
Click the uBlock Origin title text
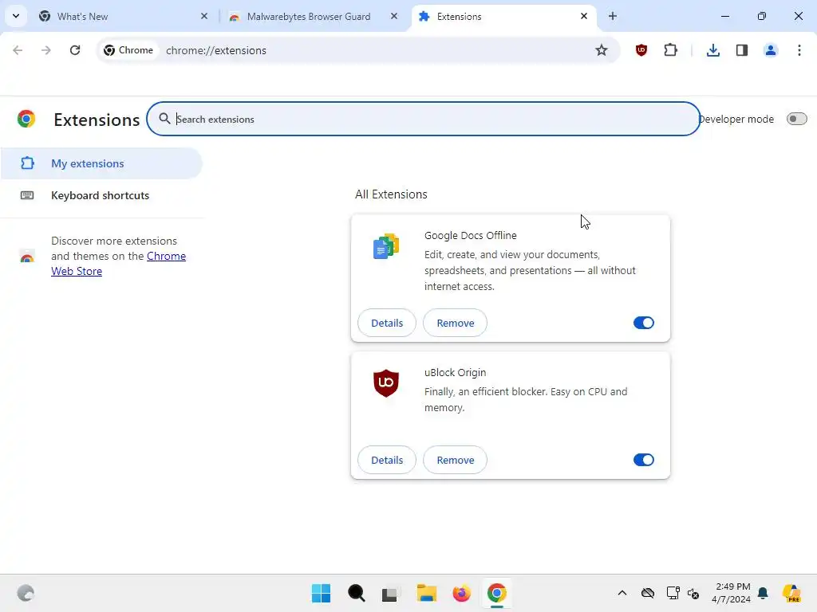click(455, 373)
